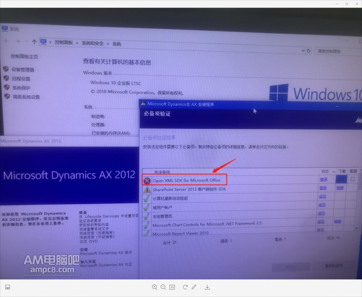Click 验证系统要求 in Dynamics AX 2012 launcher

tap(90, 221)
